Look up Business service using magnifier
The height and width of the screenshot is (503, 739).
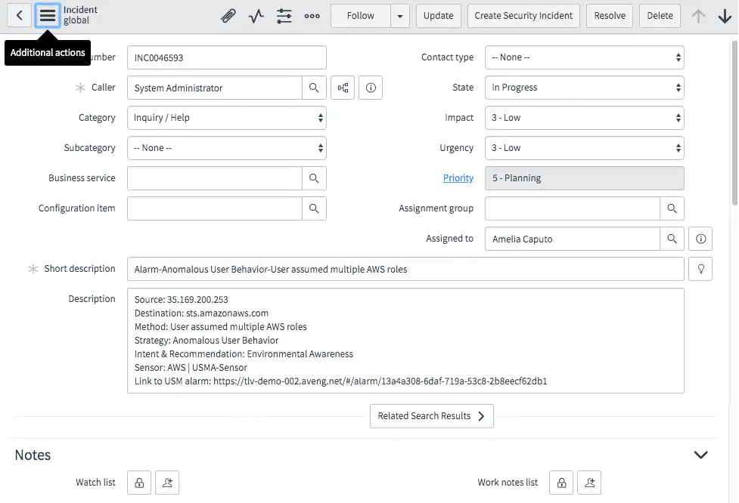click(x=314, y=178)
